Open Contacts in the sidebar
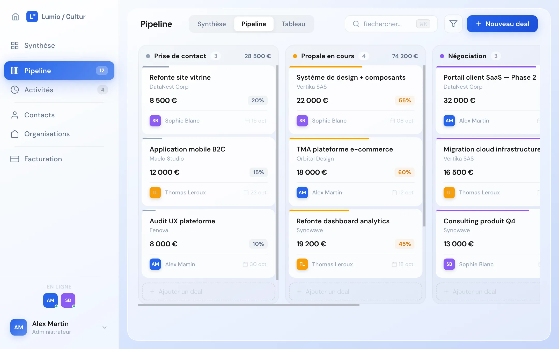Image resolution: width=559 pixels, height=349 pixels. [x=59, y=115]
